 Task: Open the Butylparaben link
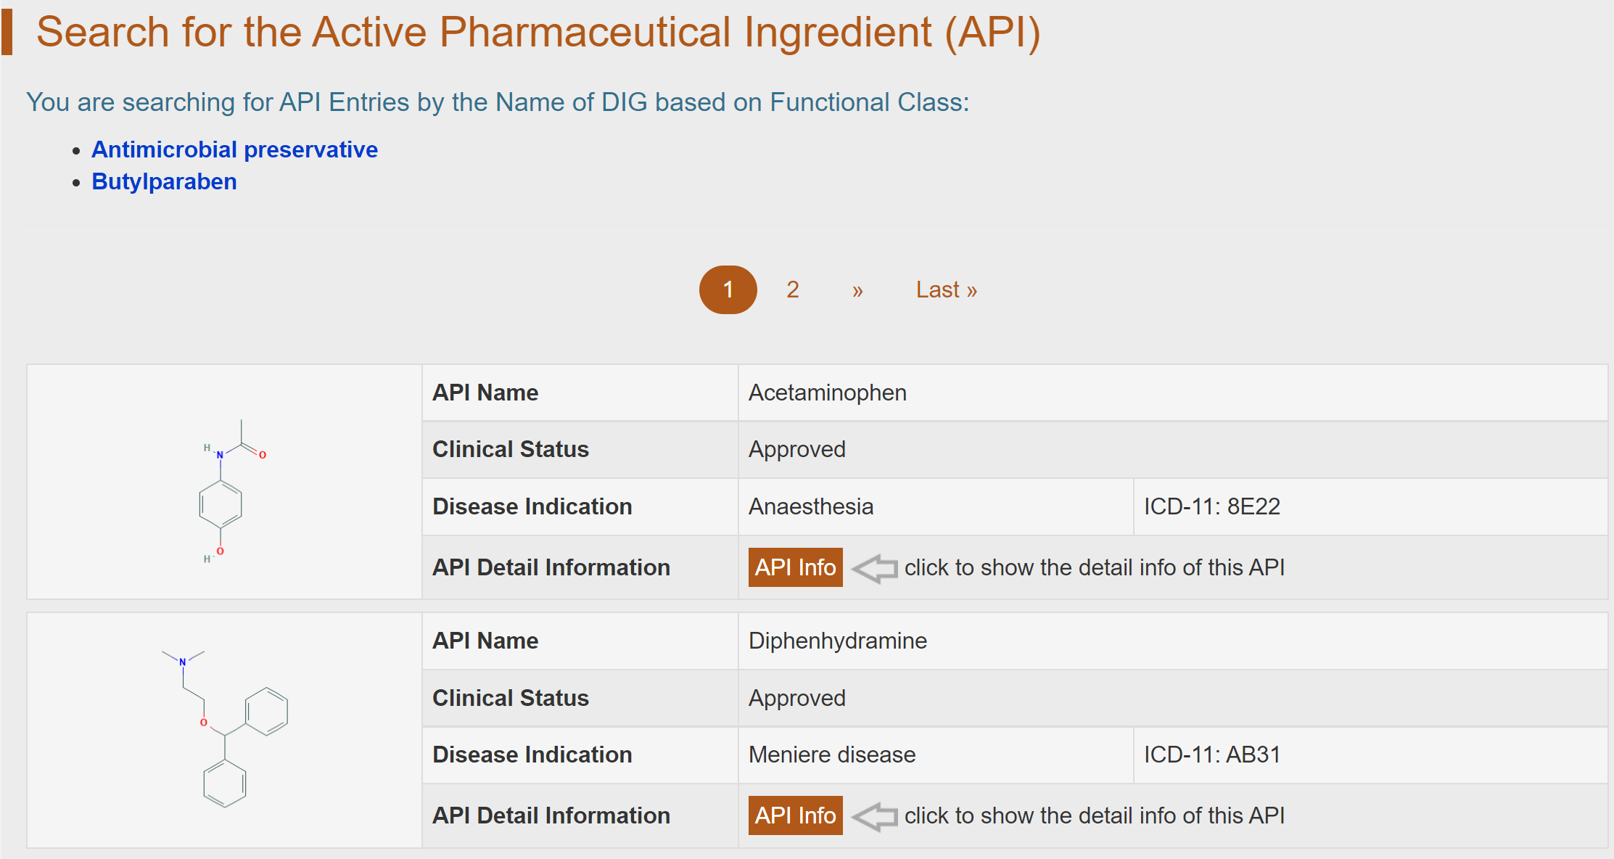[164, 181]
